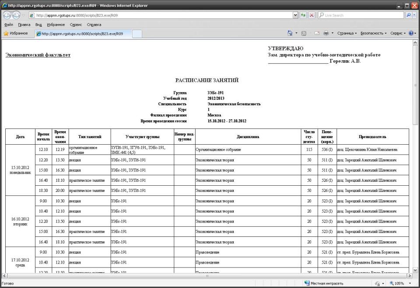Click the Избранное favorites star button
Viewport: 420px width, 288px height.
tap(16, 33)
